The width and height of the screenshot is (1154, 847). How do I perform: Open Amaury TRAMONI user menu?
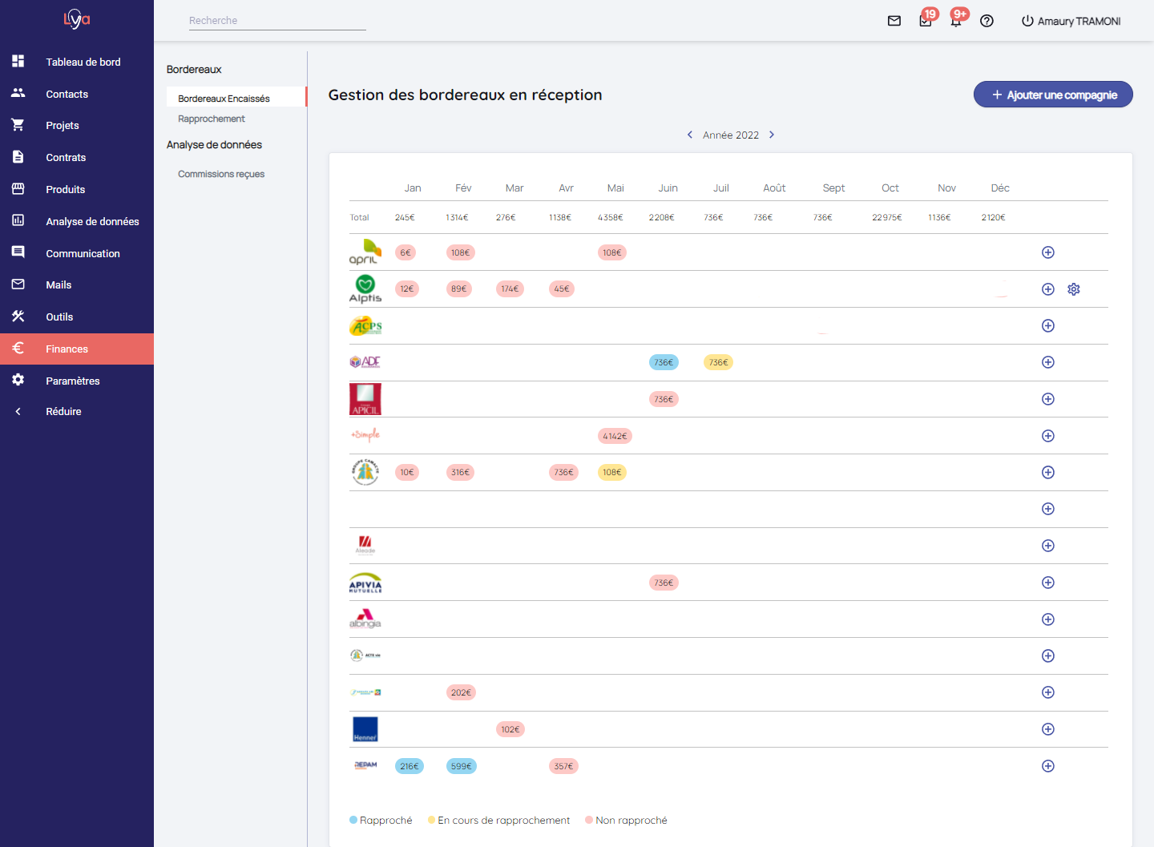1071,21
